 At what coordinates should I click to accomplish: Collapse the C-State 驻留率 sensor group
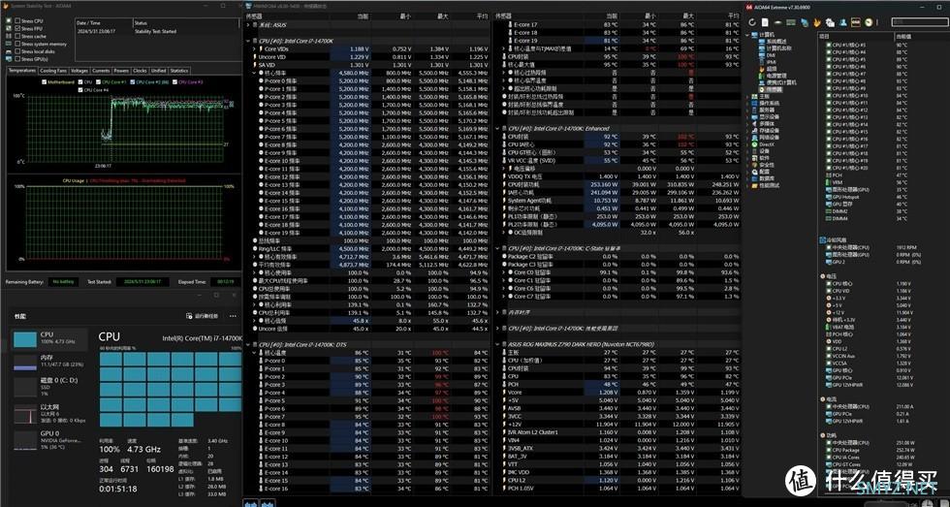[x=497, y=248]
